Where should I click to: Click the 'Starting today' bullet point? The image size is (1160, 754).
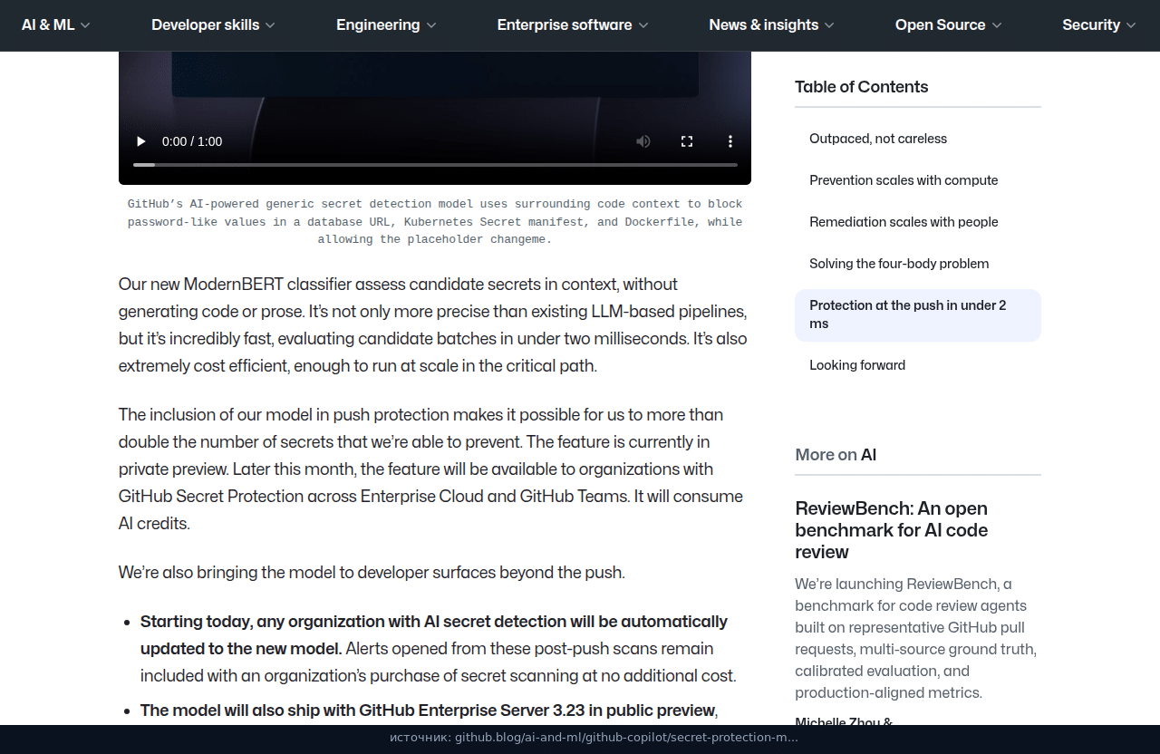439,649
